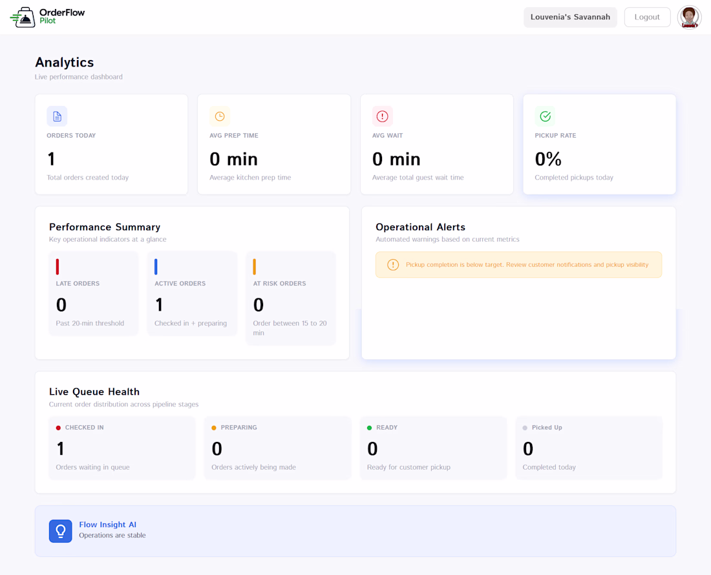This screenshot has width=711, height=575.
Task: Click the OrderFlow Pilot logo icon
Action: [x=23, y=17]
